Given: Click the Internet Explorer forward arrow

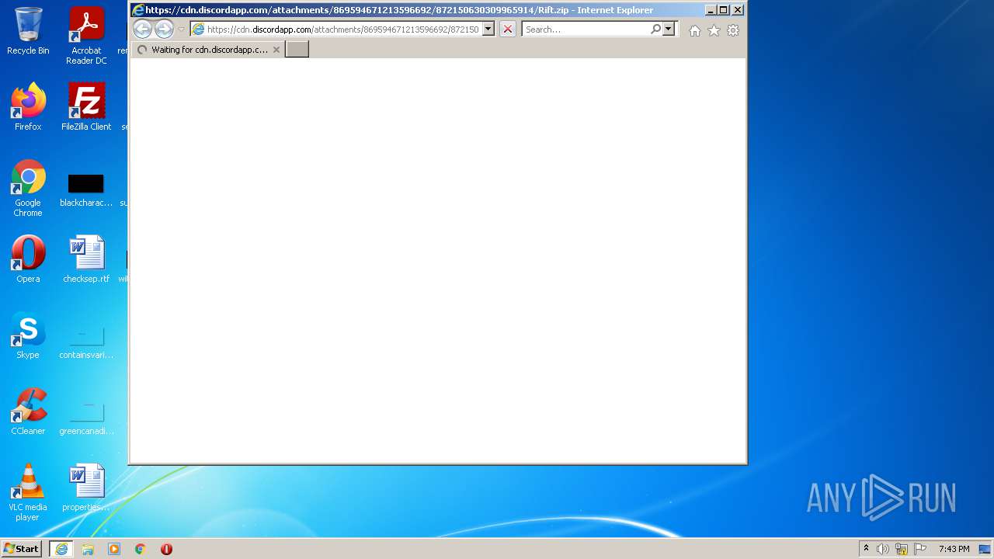Looking at the screenshot, I should point(164,30).
